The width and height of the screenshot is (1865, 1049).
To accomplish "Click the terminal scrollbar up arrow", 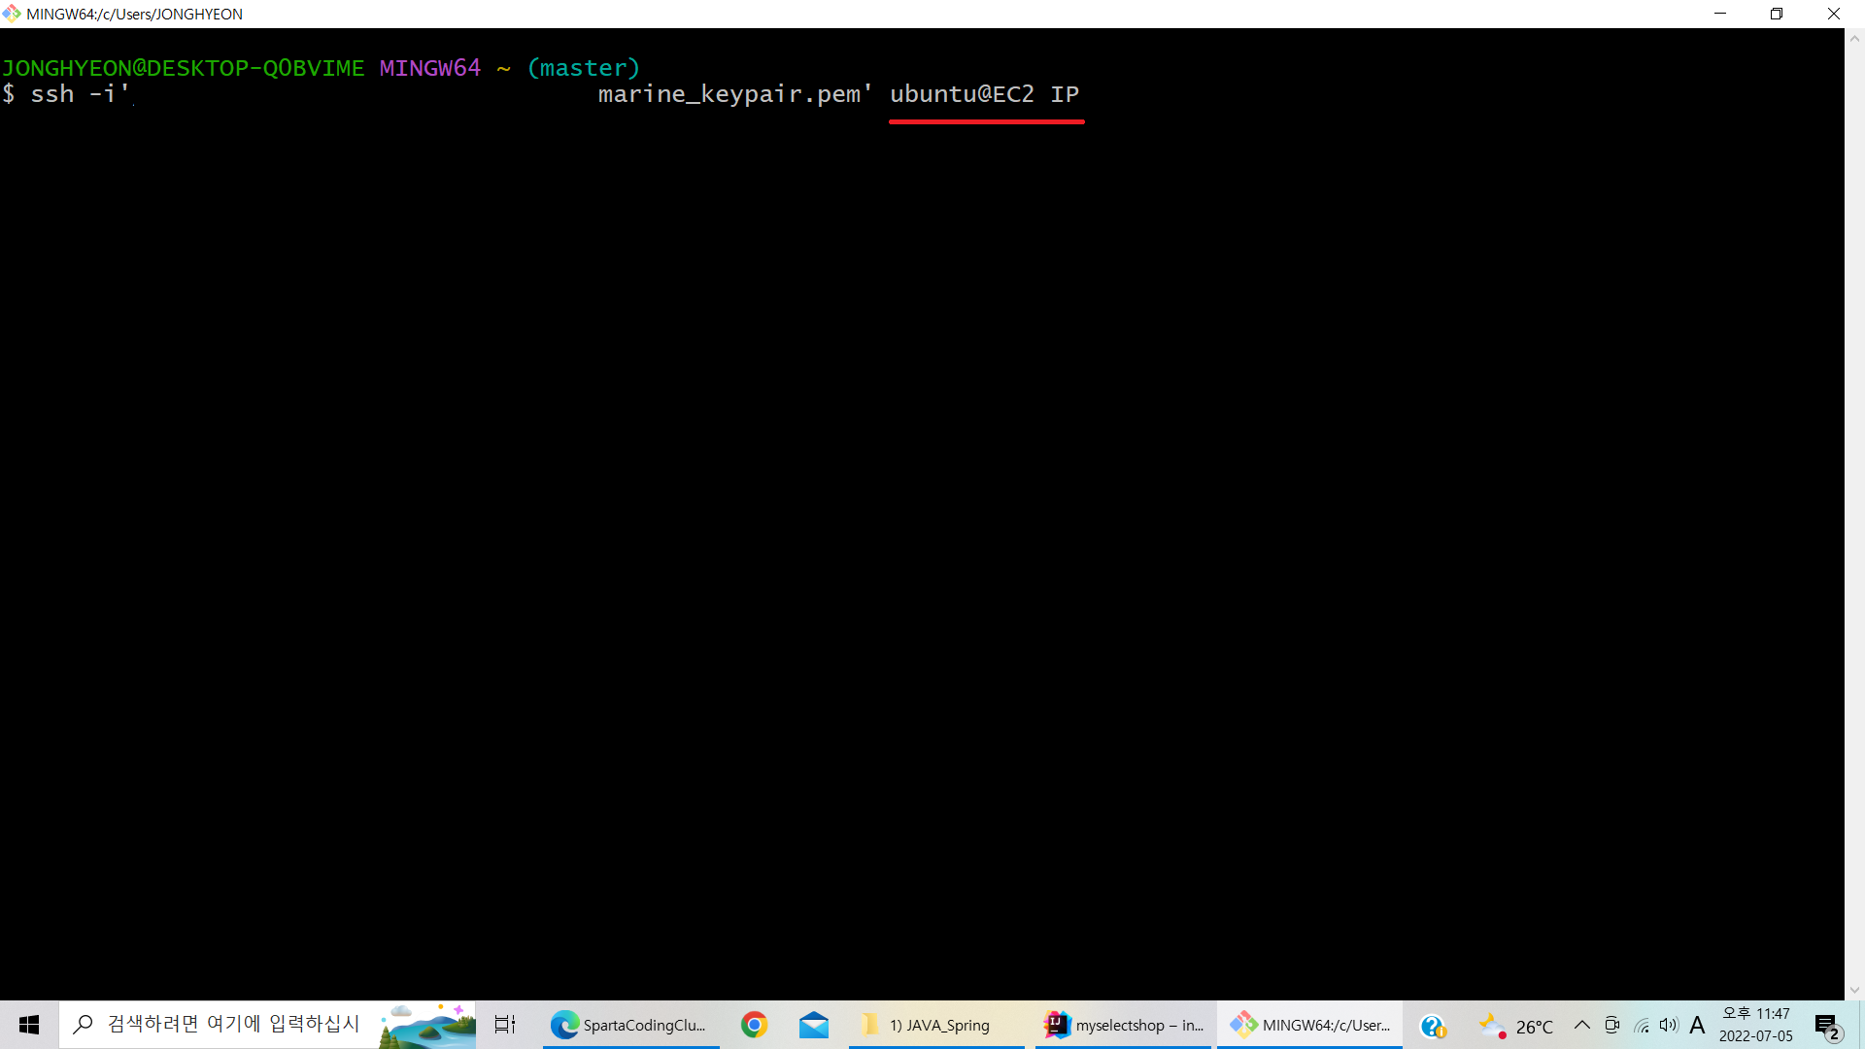I will [x=1854, y=39].
